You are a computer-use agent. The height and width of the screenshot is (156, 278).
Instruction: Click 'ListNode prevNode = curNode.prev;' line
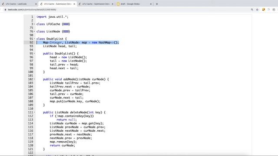tap(77, 127)
